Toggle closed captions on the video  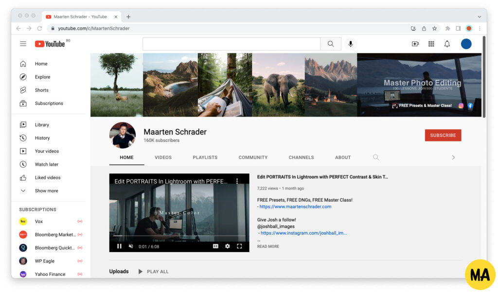click(x=215, y=246)
